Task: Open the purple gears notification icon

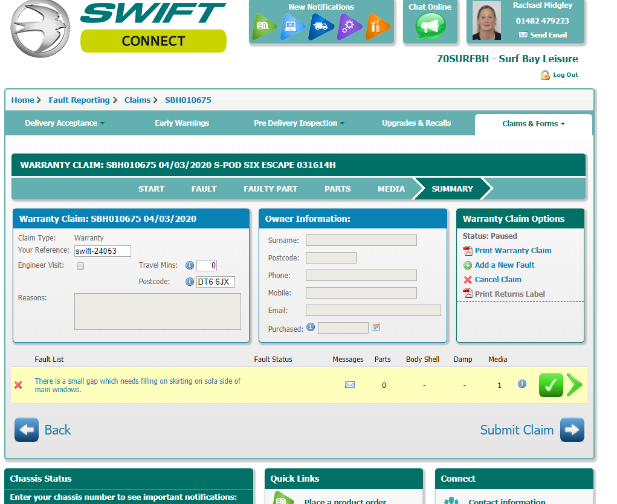Action: (349, 27)
